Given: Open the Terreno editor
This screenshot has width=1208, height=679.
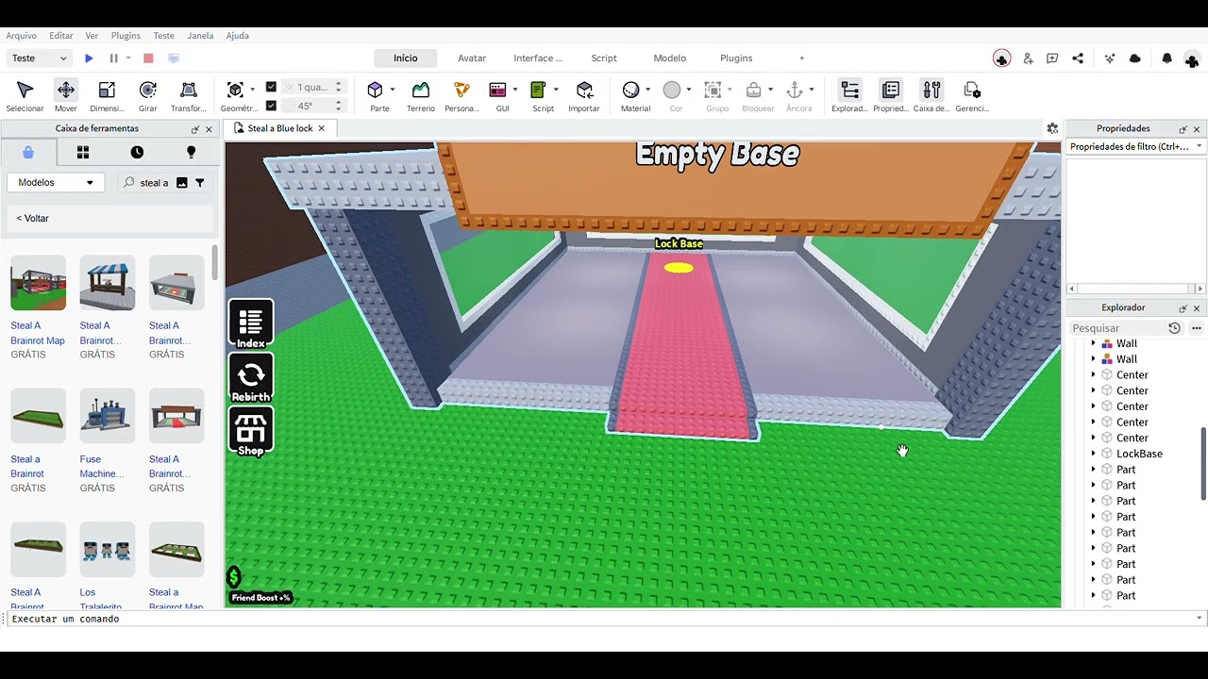Looking at the screenshot, I should (x=421, y=96).
